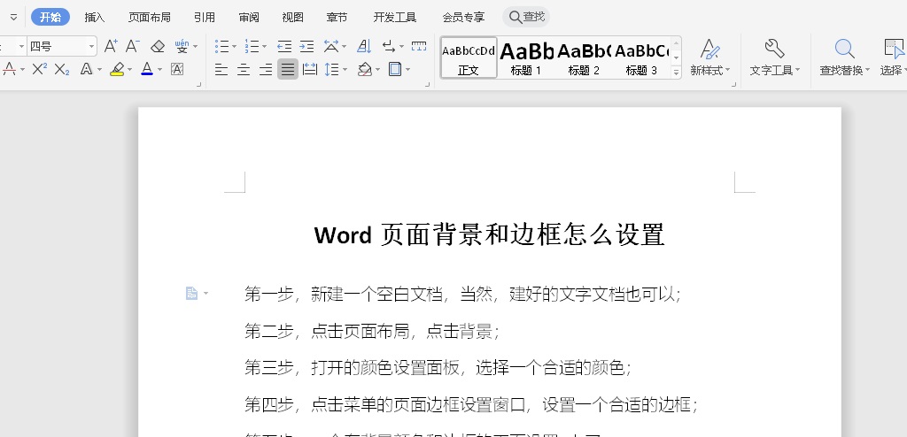
Task: Apply superscript formatting
Action: click(39, 69)
